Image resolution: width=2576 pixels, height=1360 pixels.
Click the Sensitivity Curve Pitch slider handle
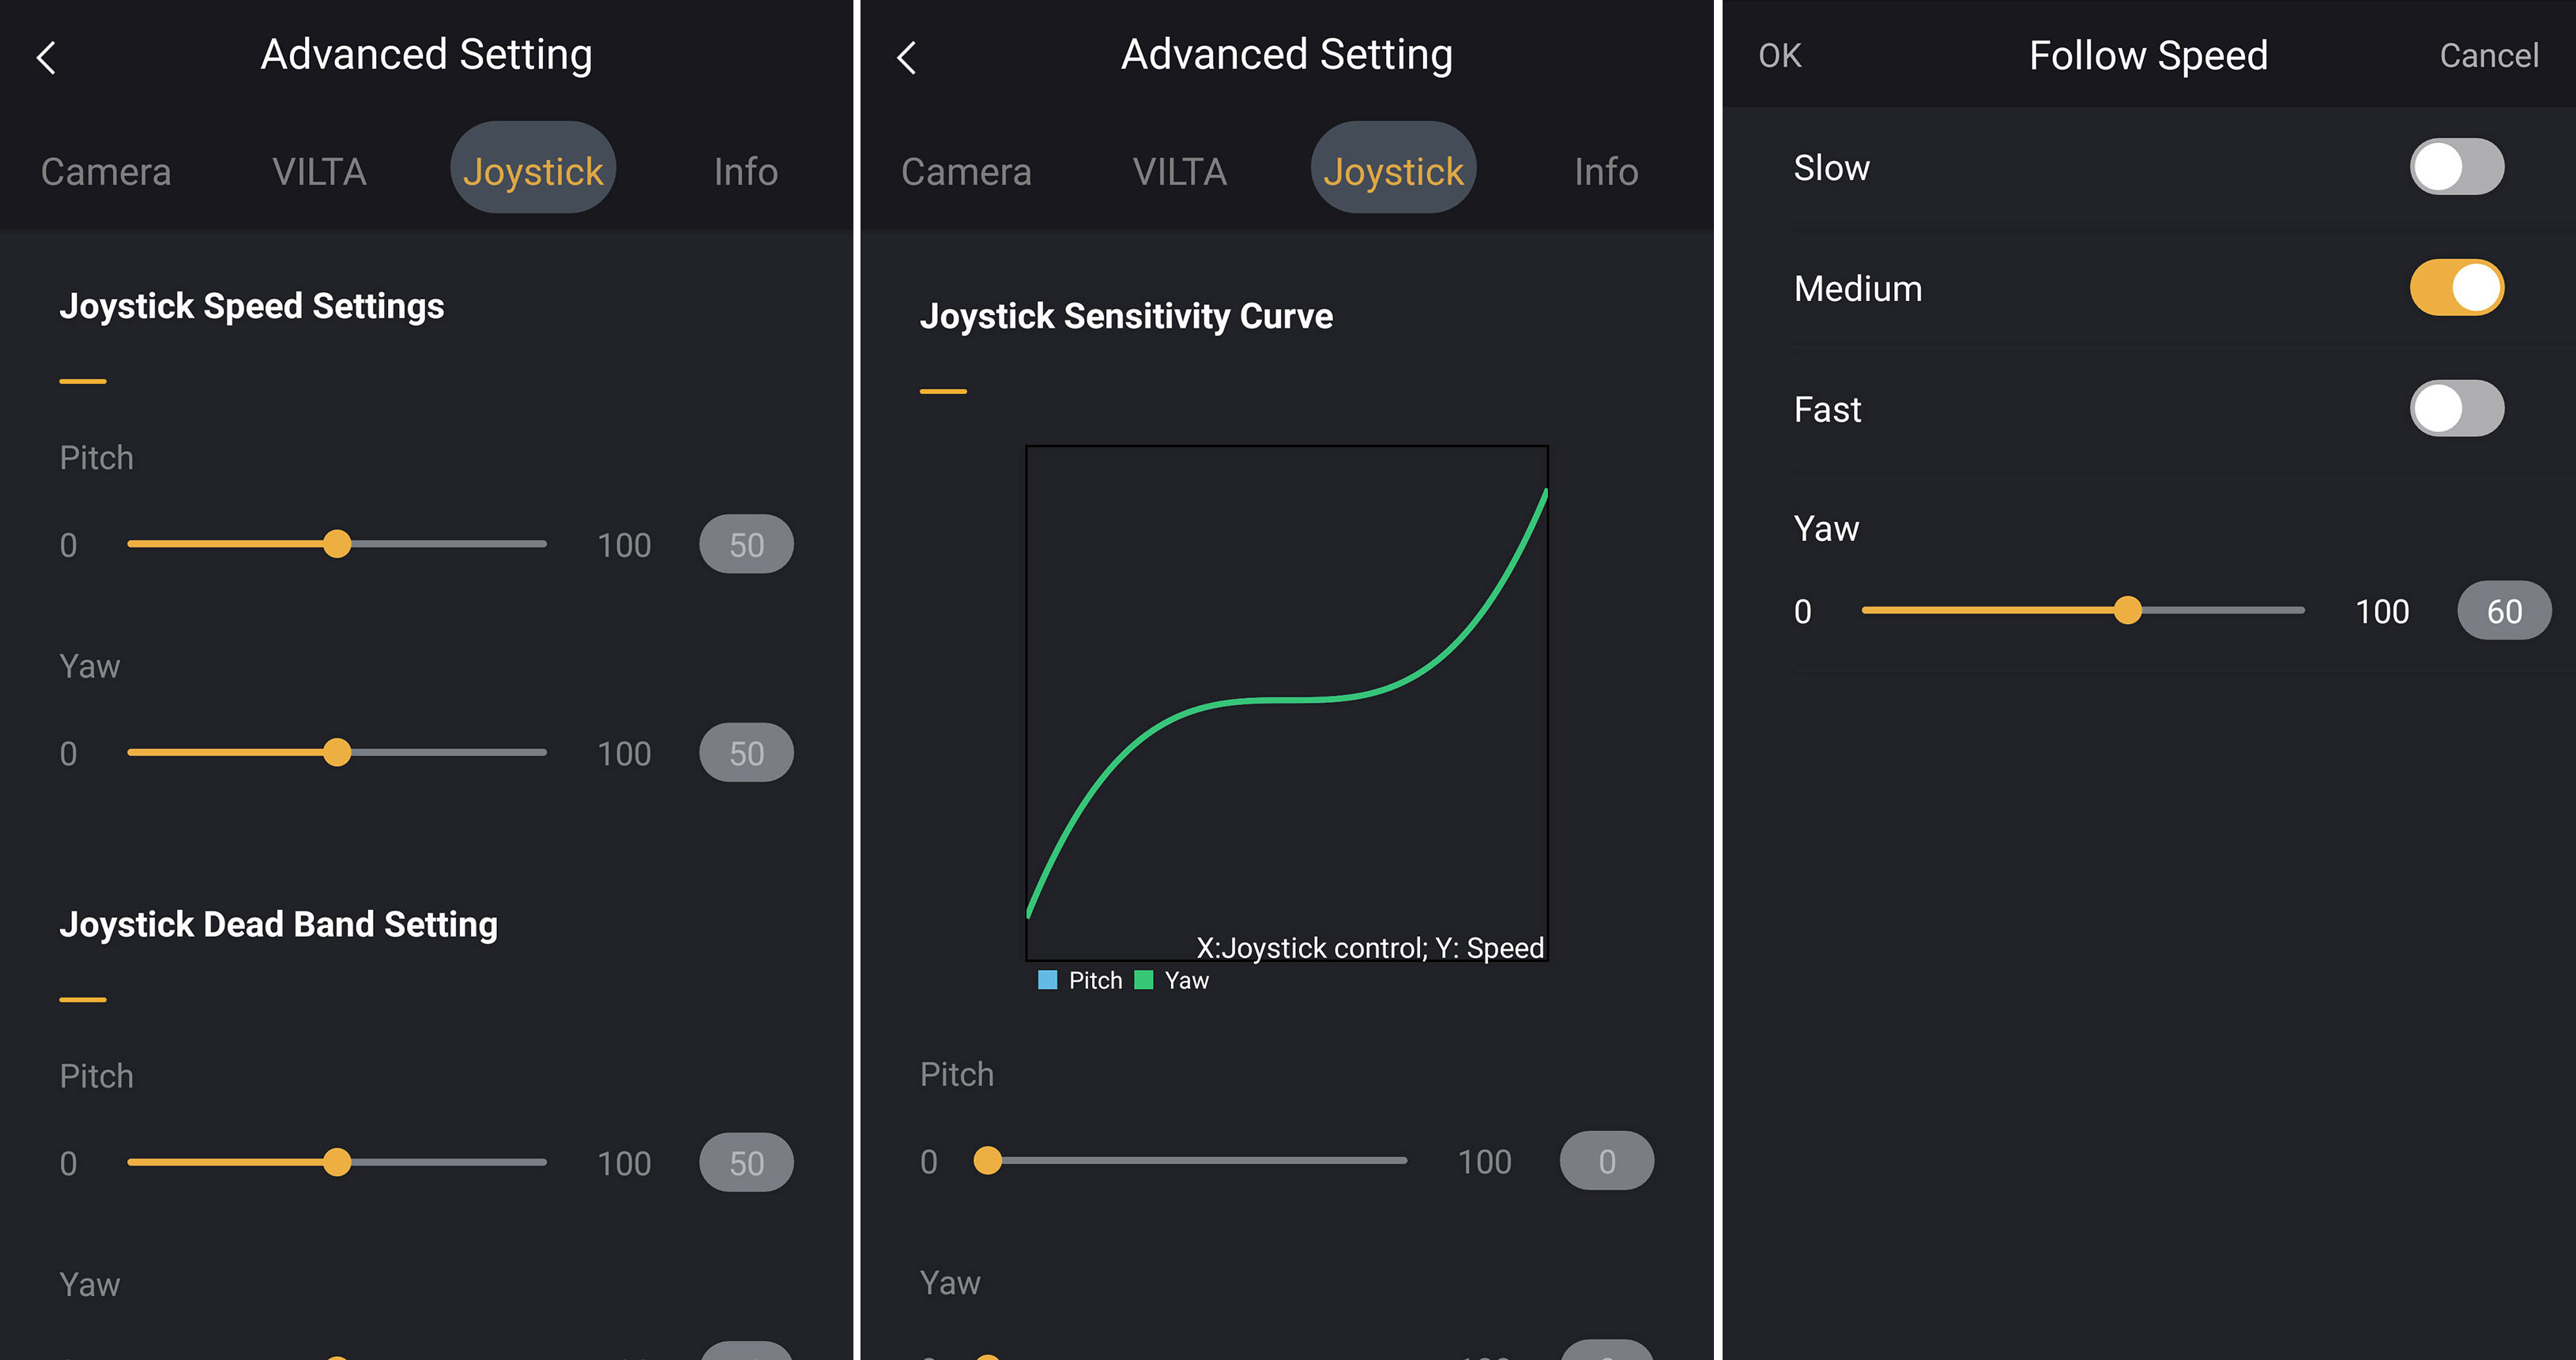point(987,1160)
